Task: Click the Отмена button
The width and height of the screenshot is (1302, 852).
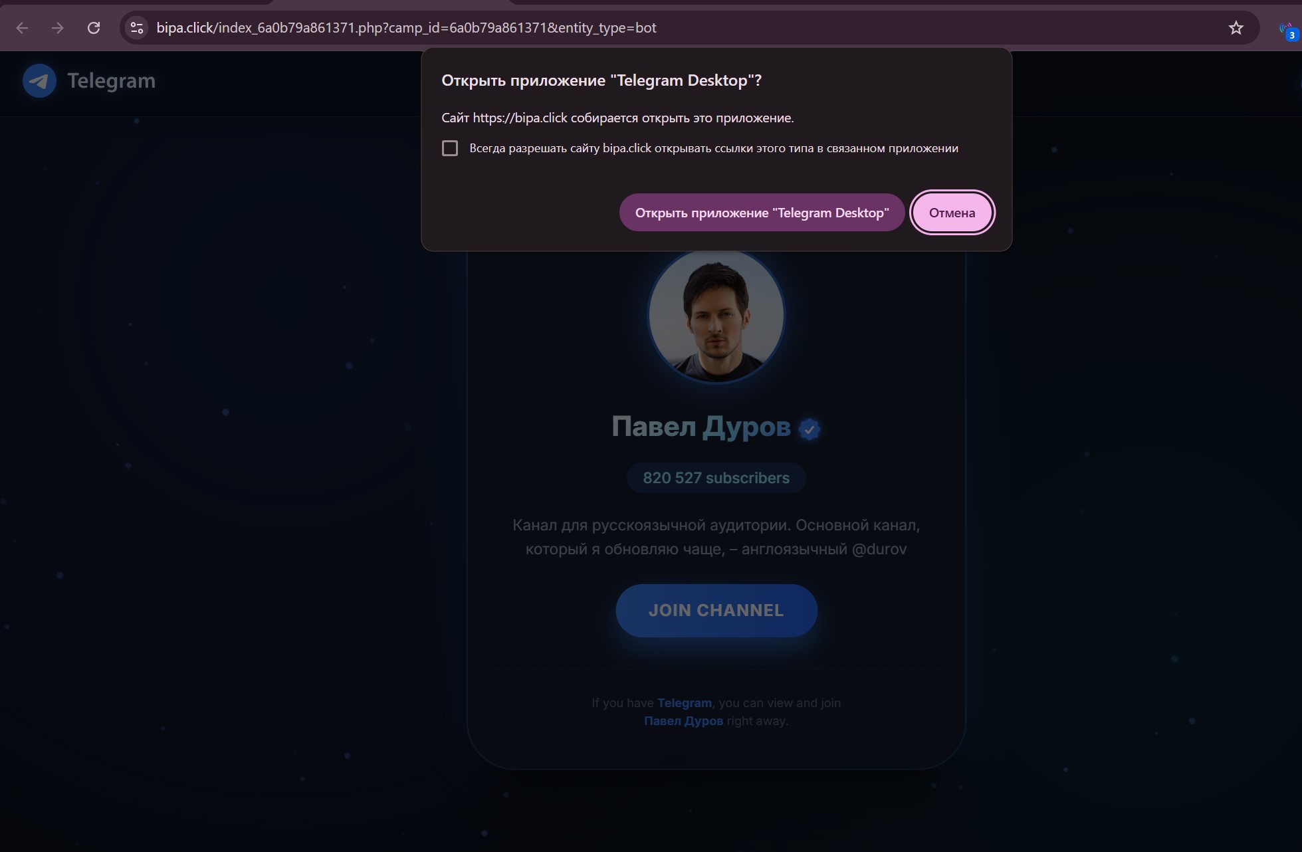Action: [x=952, y=213]
